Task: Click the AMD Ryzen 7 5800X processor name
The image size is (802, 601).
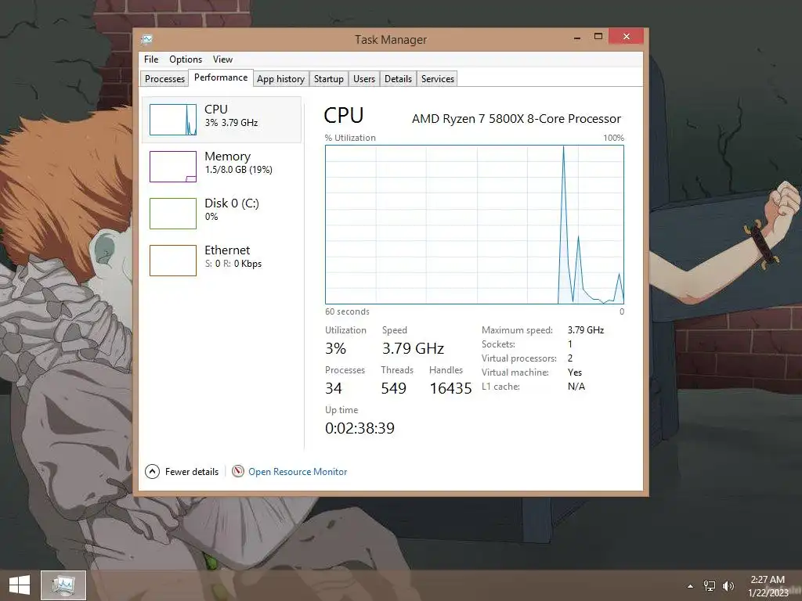Action: pos(517,119)
